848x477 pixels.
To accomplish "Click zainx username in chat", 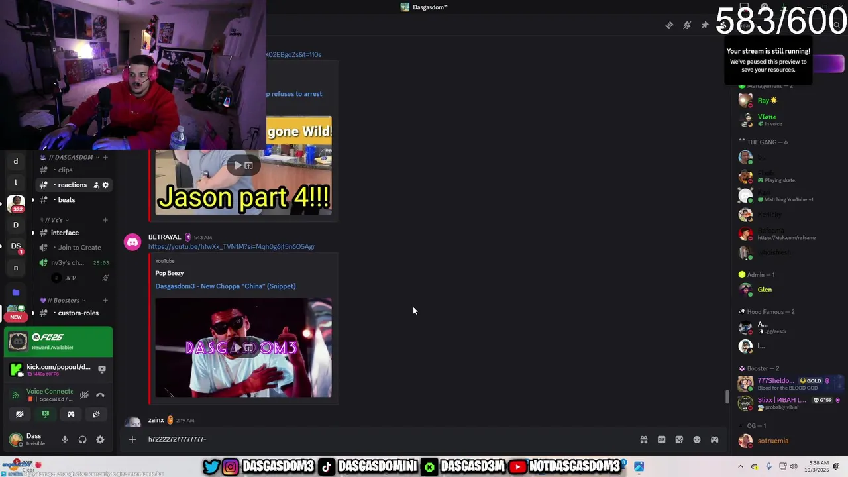I will [x=156, y=420].
